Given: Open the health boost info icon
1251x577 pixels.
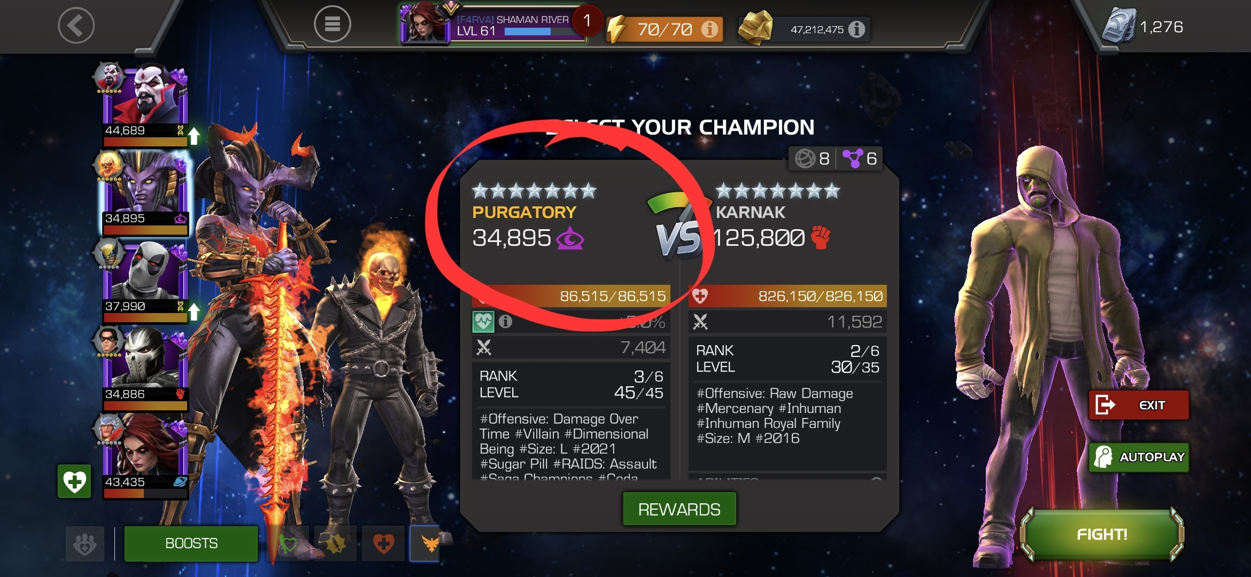Looking at the screenshot, I should pyautogui.click(x=505, y=321).
